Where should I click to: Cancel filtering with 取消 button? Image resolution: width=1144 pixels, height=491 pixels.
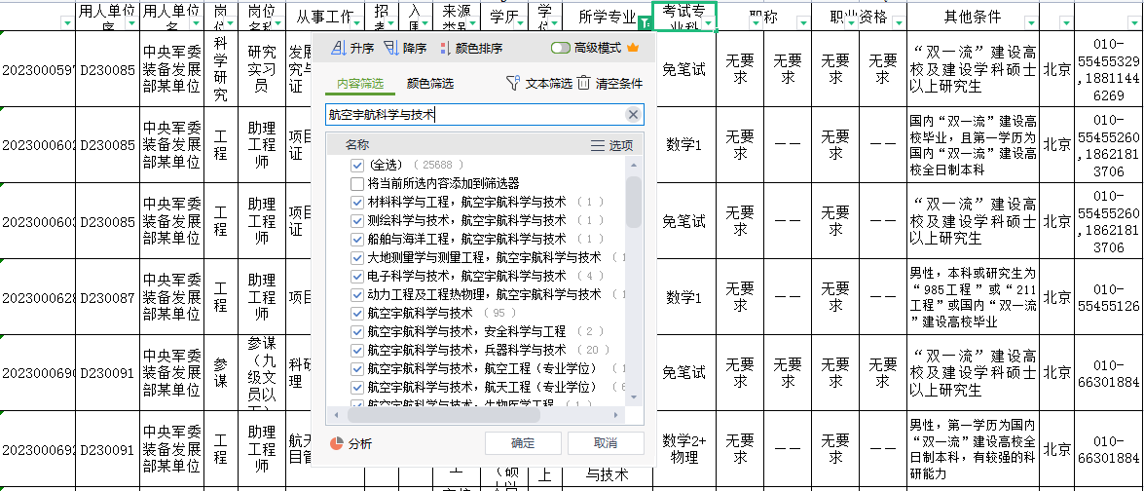[605, 443]
